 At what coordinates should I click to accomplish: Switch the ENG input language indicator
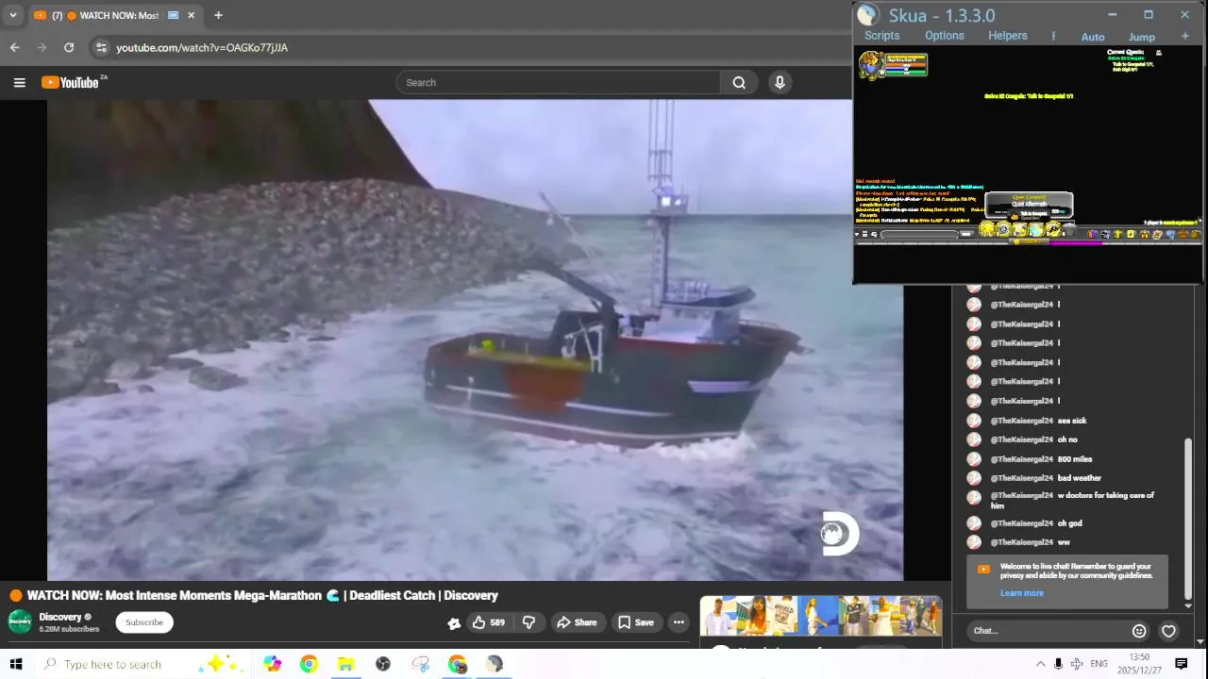coord(1099,664)
